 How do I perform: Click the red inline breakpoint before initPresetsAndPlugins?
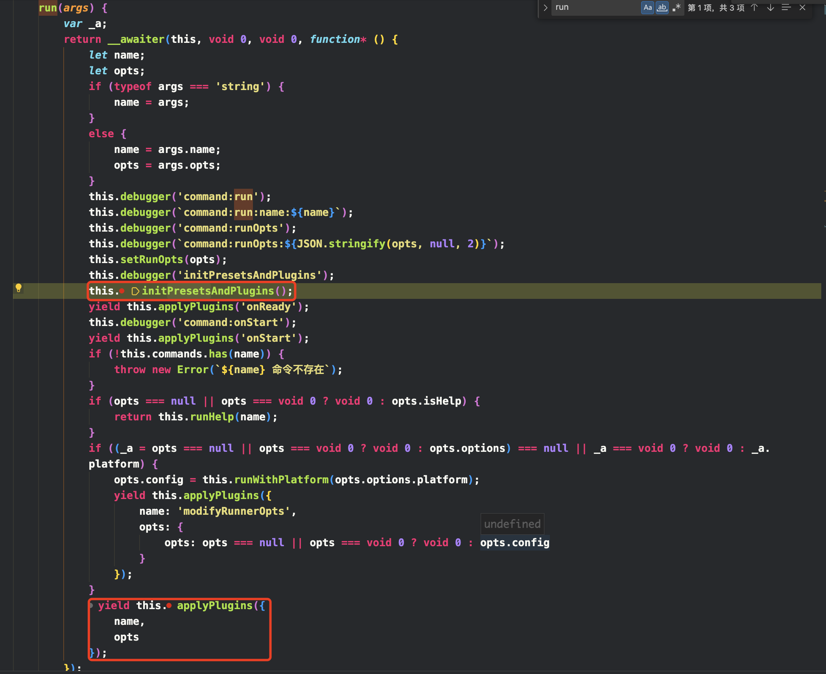(122, 291)
